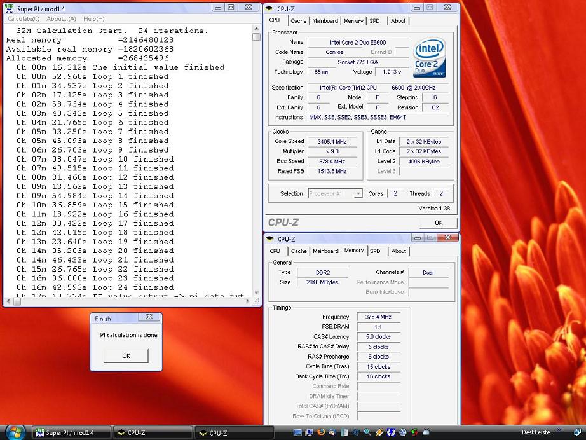Click the Super PI vertical scrollbar thumb

tap(256, 37)
